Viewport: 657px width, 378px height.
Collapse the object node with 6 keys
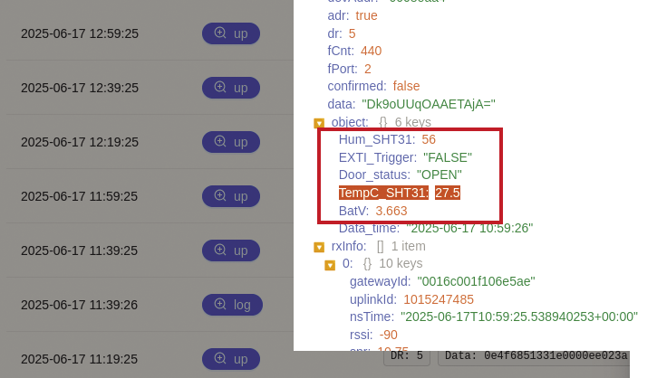click(319, 123)
